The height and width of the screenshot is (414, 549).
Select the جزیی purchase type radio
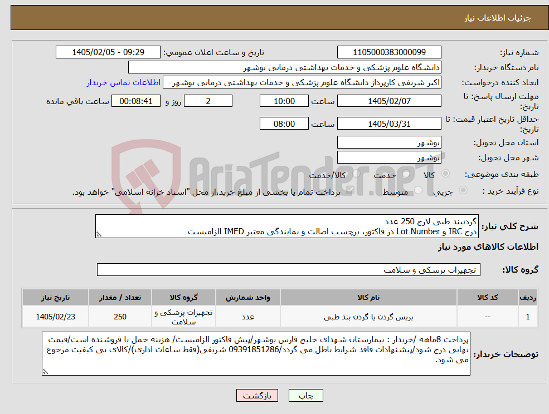point(463,190)
